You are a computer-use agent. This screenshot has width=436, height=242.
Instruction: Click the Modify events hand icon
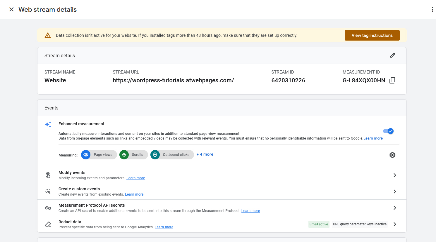click(48, 175)
